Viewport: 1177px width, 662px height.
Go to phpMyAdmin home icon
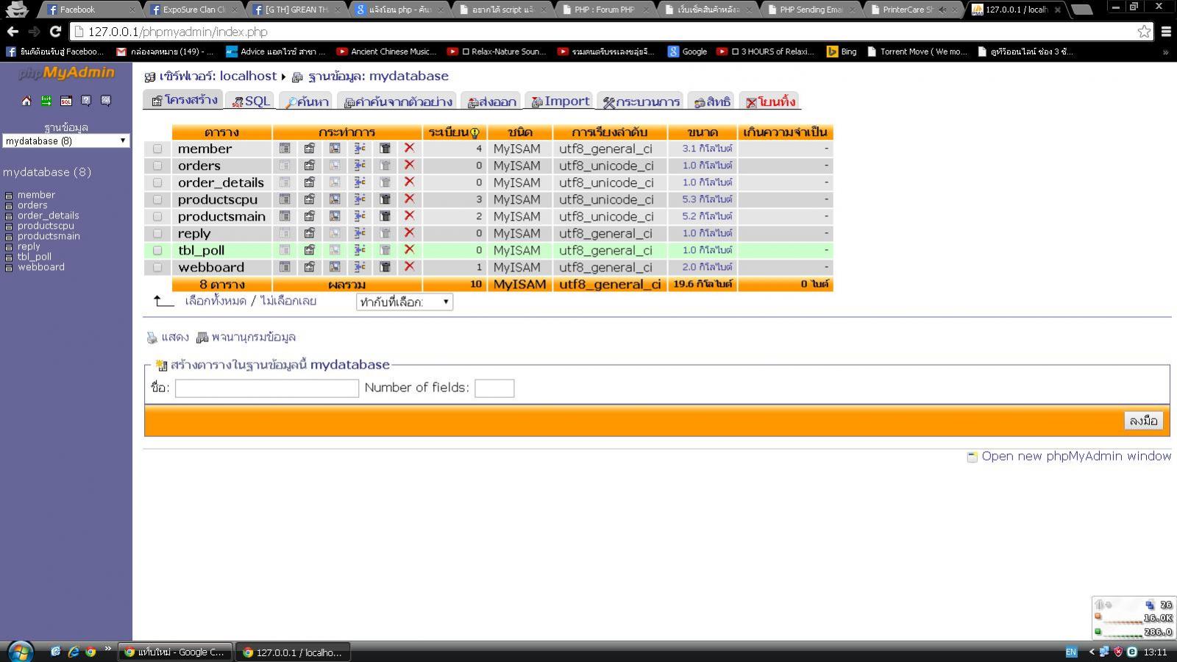(26, 101)
